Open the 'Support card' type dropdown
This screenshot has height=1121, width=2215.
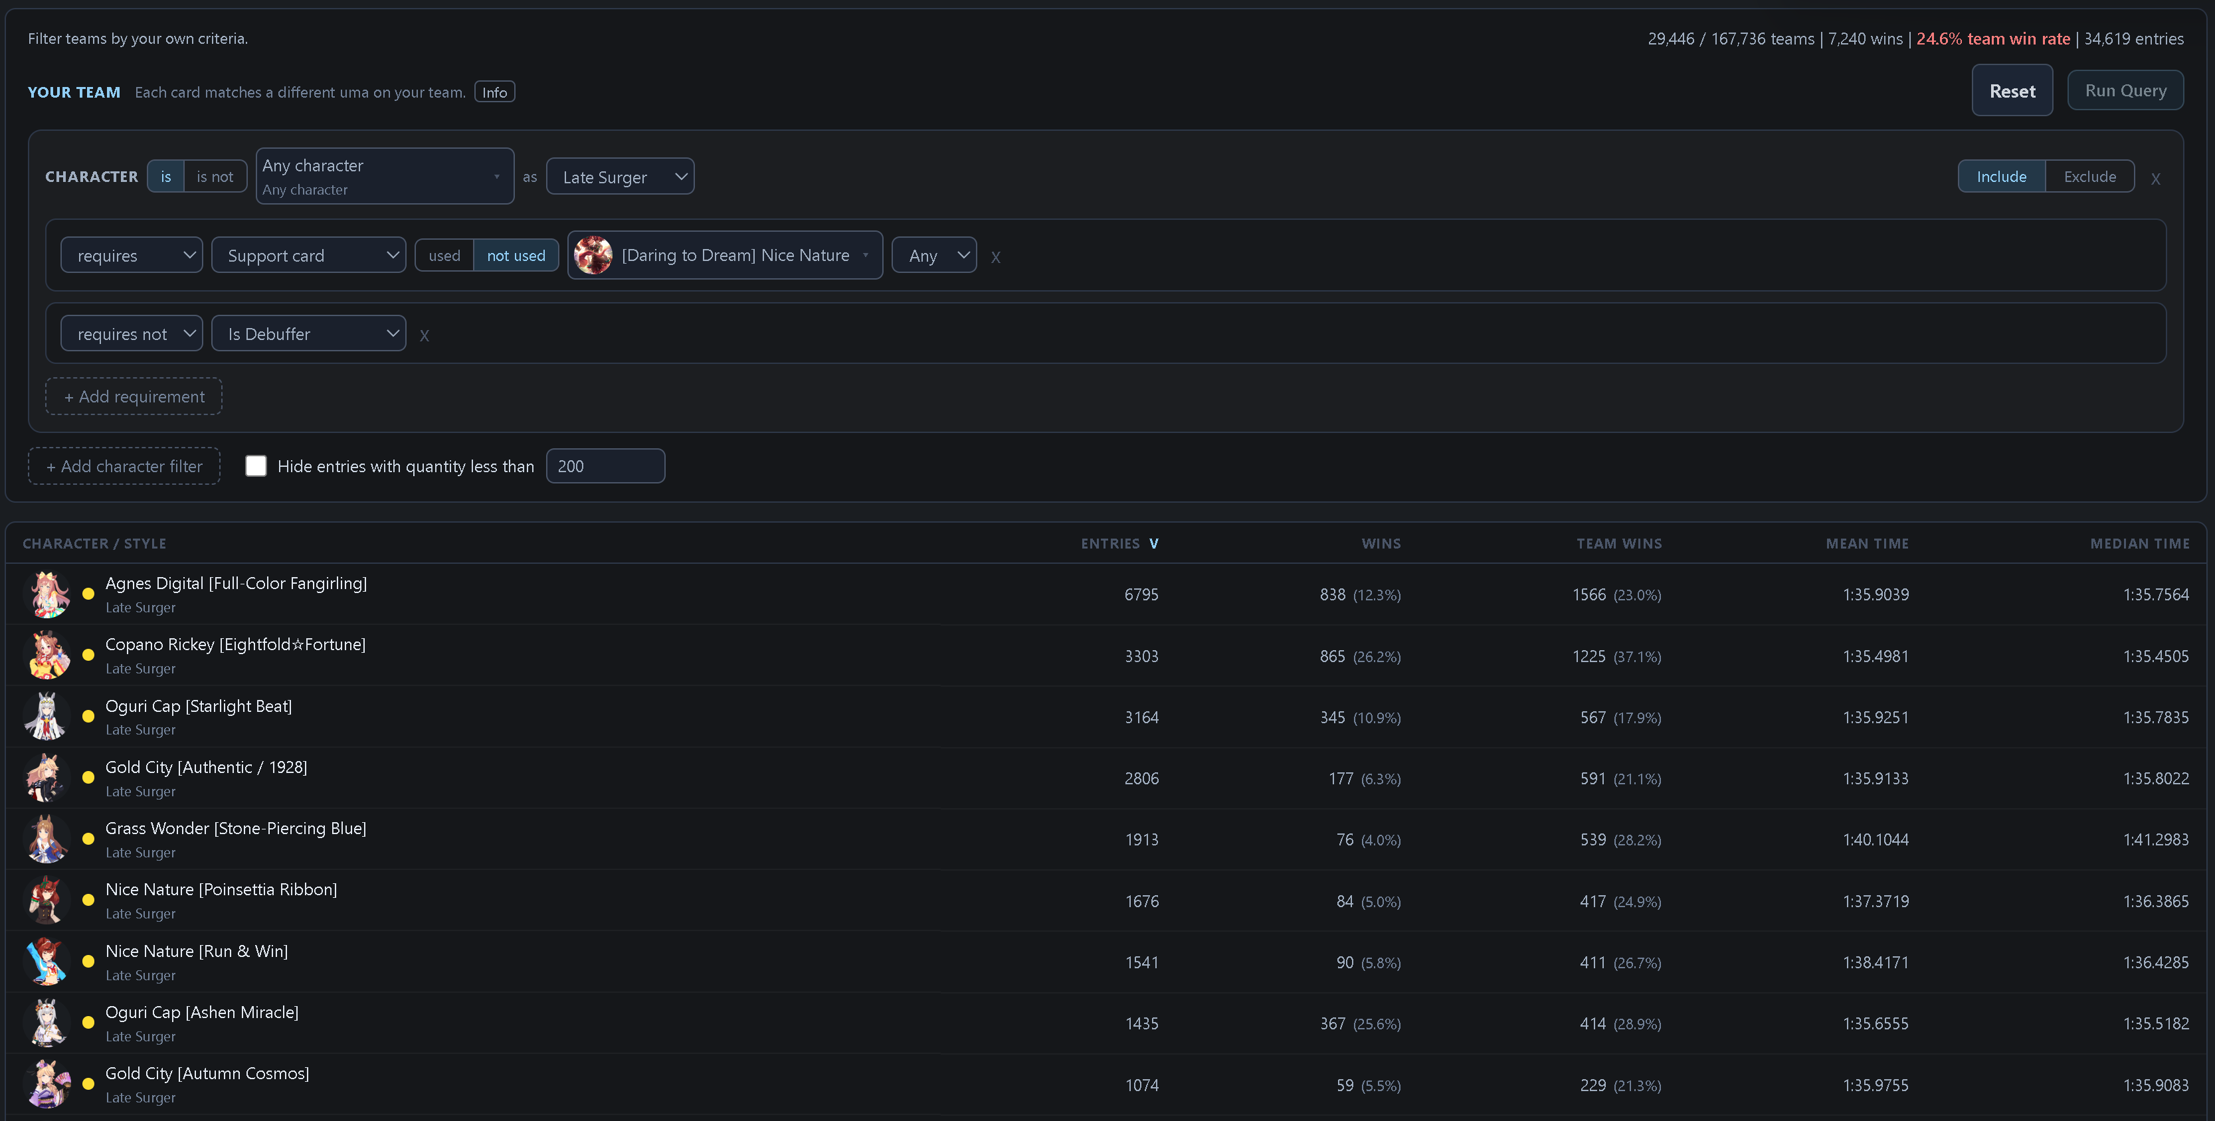[x=309, y=255]
